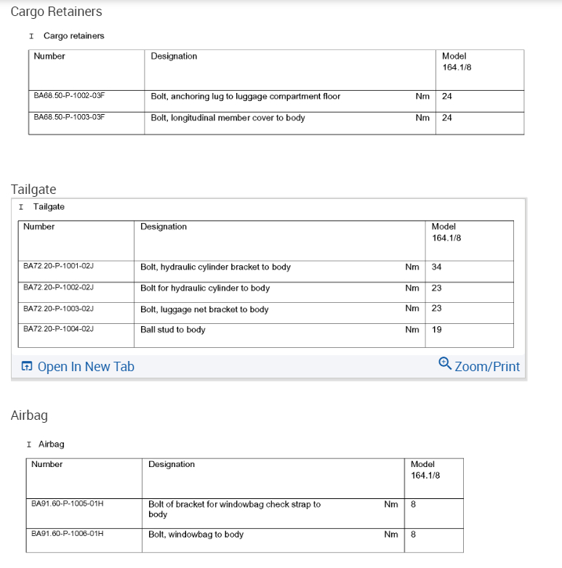This screenshot has width=562, height=568.
Task: Click the Bolt, windowbag to body designation
Action: pyautogui.click(x=196, y=535)
